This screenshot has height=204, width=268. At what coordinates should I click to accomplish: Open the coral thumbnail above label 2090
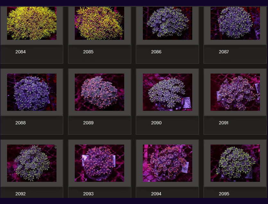click(168, 92)
